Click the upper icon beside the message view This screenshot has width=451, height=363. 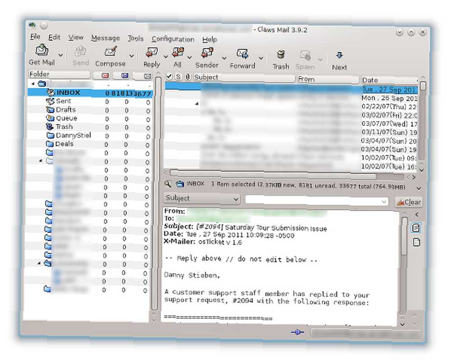coord(416,228)
